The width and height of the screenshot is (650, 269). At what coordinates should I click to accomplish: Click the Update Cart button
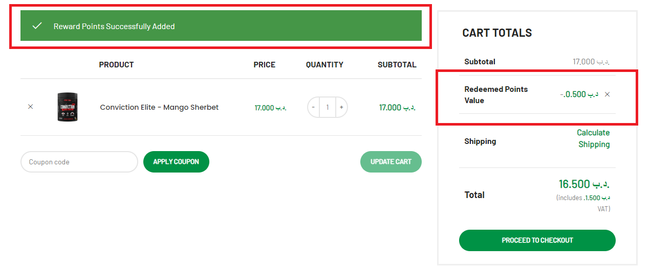[x=391, y=162]
